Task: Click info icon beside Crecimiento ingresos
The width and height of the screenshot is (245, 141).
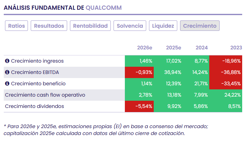Action: pyautogui.click(x=7, y=61)
